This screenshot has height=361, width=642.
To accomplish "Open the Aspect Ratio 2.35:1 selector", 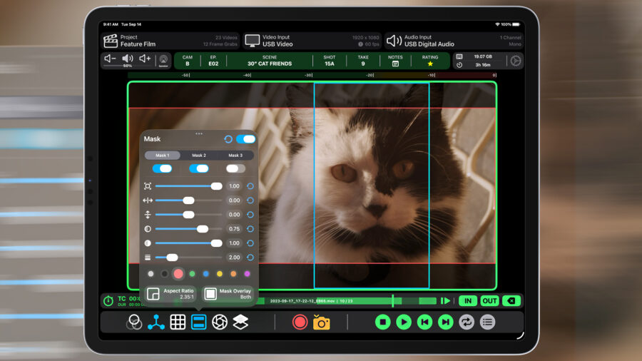I will (x=170, y=294).
